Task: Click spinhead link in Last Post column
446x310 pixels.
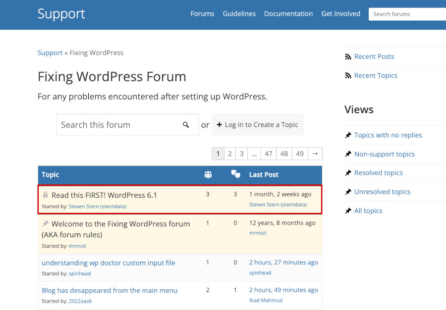Action: [x=260, y=272]
